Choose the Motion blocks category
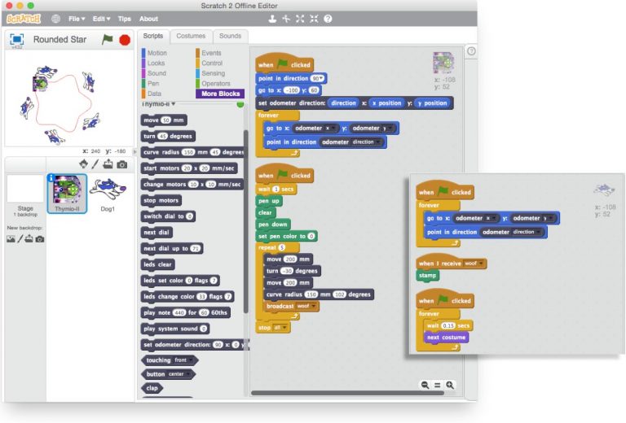Image resolution: width=626 pixels, height=423 pixels. [156, 53]
